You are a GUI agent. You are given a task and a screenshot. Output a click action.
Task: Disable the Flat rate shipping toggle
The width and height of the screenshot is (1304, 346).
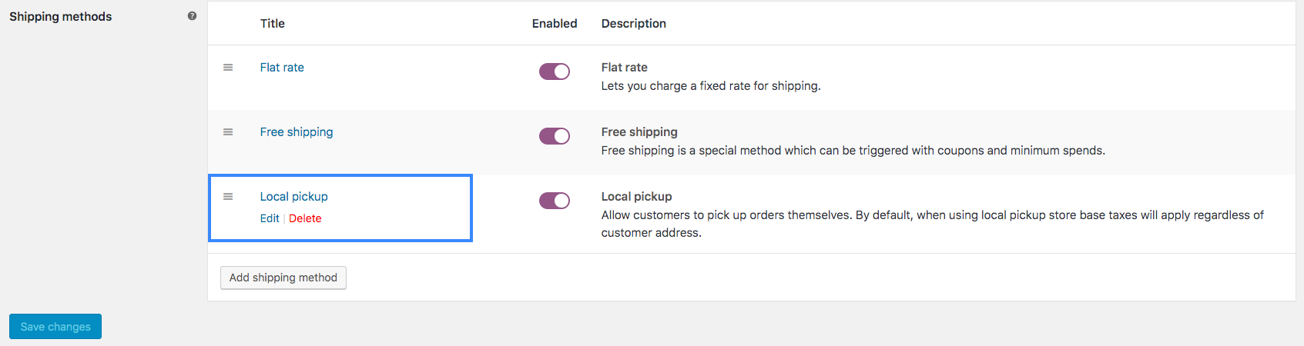click(x=555, y=72)
